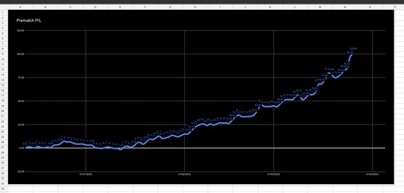This screenshot has height=193, width=404.
Task: Click the 0.00 vertical axis label
Action: coord(21,148)
